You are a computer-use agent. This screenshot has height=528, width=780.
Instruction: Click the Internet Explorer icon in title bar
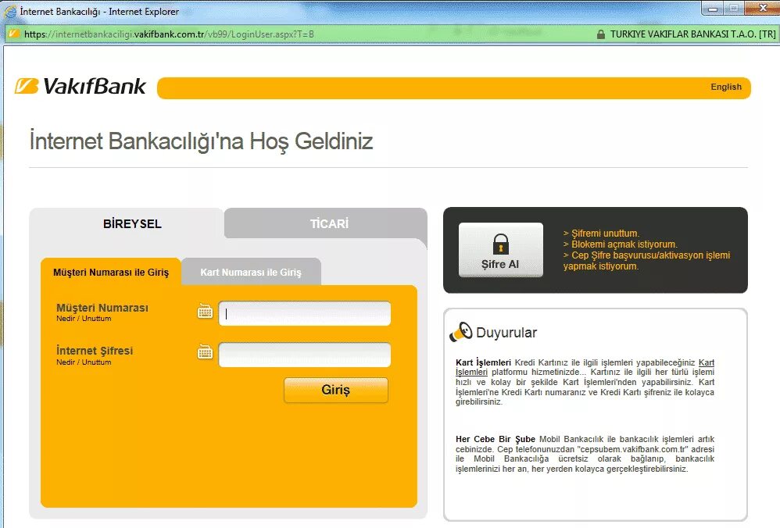(9, 11)
